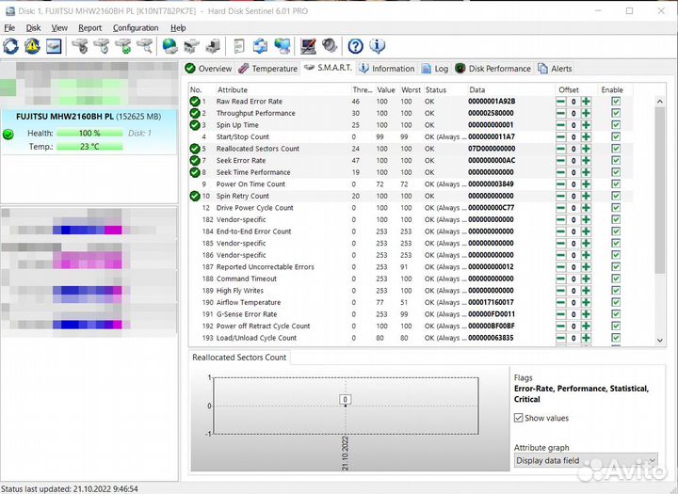Click the disk with clock toolbar icon
The height and width of the screenshot is (494, 678).
pos(102,46)
